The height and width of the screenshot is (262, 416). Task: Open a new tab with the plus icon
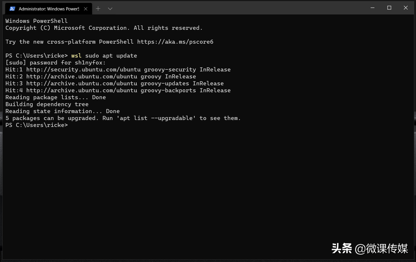point(98,9)
